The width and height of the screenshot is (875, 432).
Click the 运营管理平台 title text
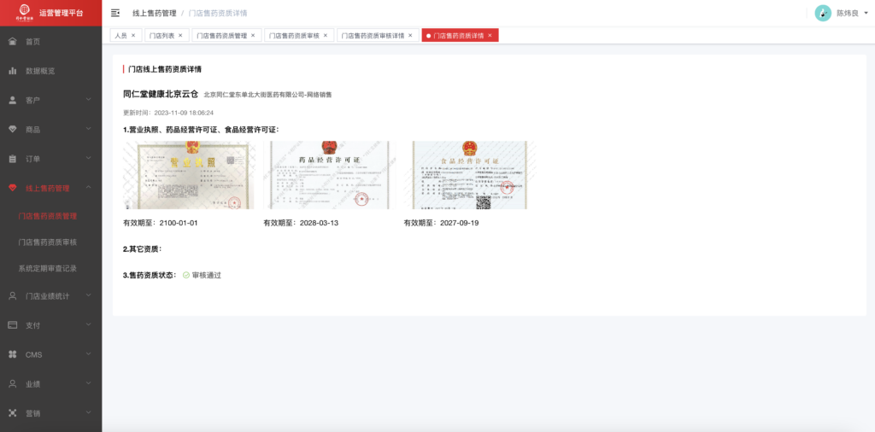click(x=62, y=12)
